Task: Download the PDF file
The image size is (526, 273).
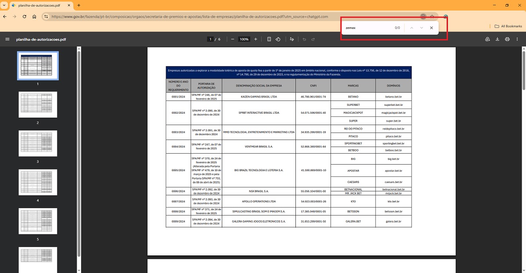Action: click(x=498, y=39)
